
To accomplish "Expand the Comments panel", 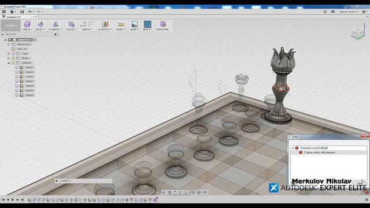I will 57,181.
